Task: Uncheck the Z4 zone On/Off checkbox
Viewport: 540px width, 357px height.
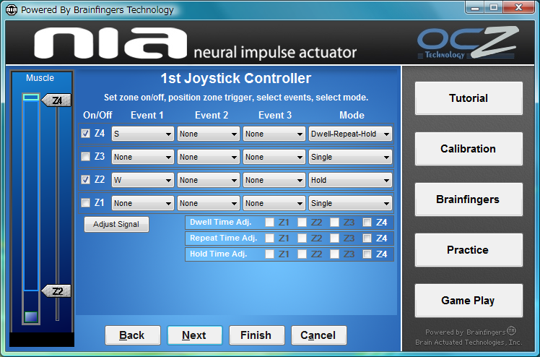Action: (85, 134)
